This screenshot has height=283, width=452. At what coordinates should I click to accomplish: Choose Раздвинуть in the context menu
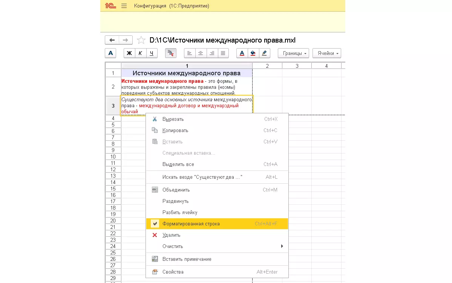(x=217, y=201)
